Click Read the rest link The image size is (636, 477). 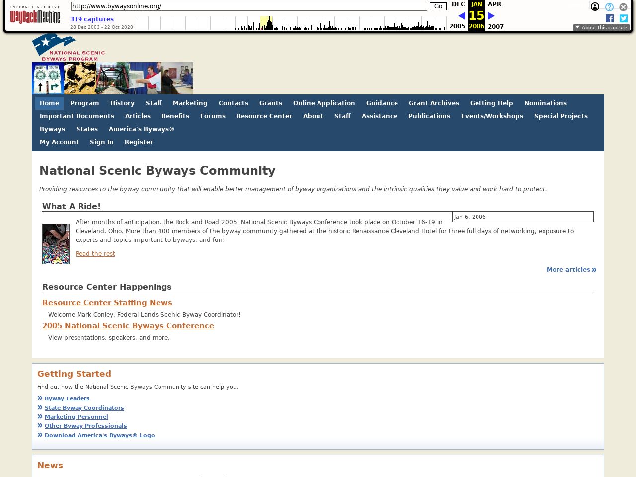pos(95,254)
